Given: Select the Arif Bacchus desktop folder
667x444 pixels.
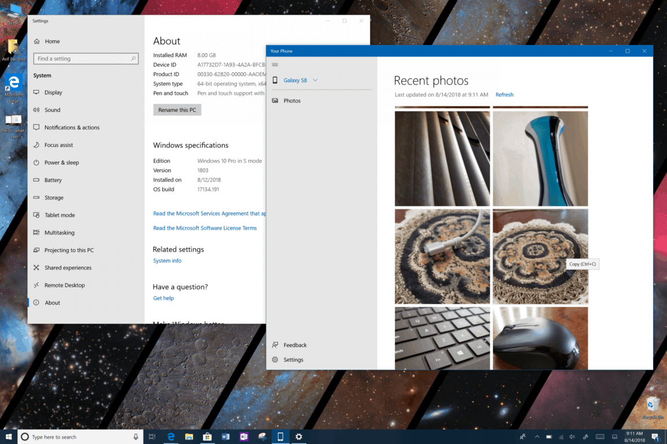Looking at the screenshot, I should pos(14,50).
